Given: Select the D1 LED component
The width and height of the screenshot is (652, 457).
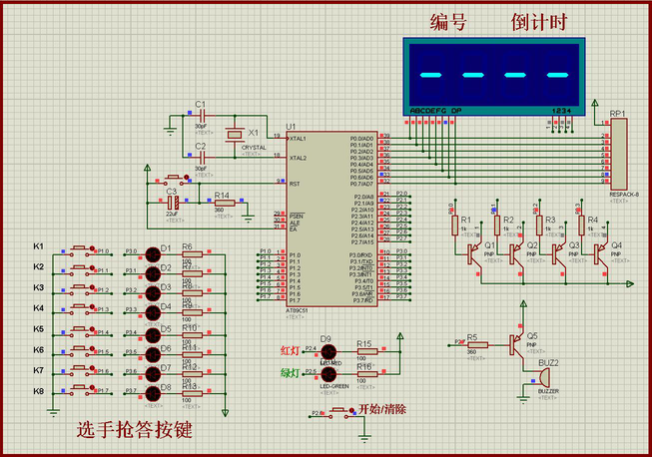Looking at the screenshot, I should pos(153,254).
